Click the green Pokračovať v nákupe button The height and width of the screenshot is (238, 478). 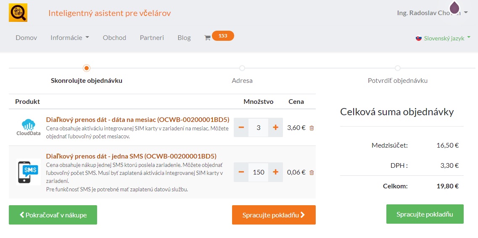(x=53, y=215)
